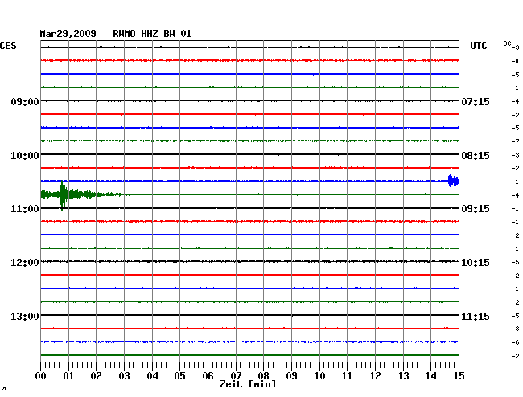
Task: Select the 11:00 local time label
Action: (x=25, y=209)
